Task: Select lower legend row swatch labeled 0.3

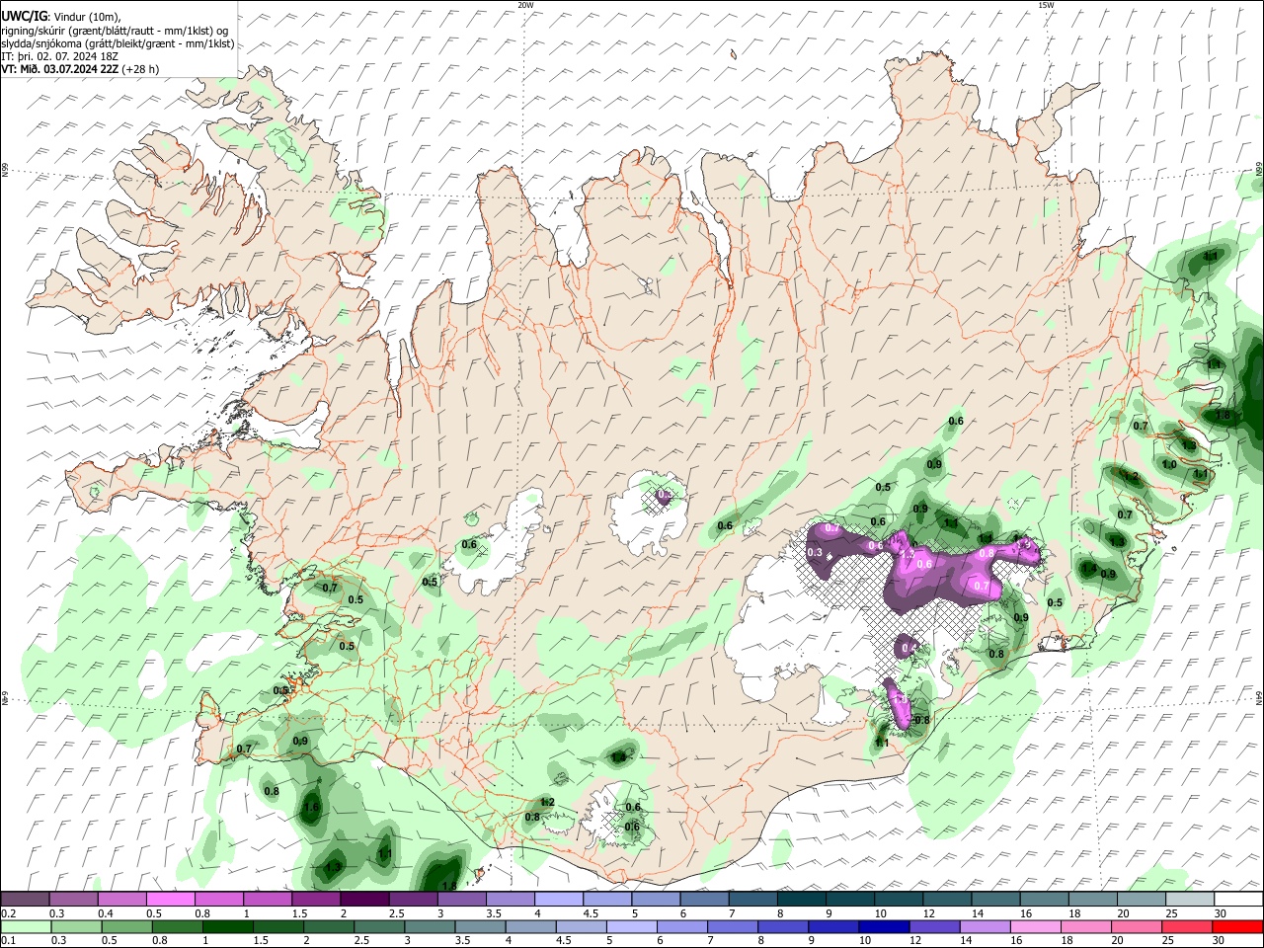Action: pyautogui.click(x=76, y=926)
